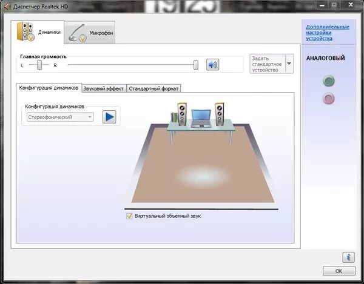
Task: Minimize the Realtek HD manager window
Action: tap(322, 5)
